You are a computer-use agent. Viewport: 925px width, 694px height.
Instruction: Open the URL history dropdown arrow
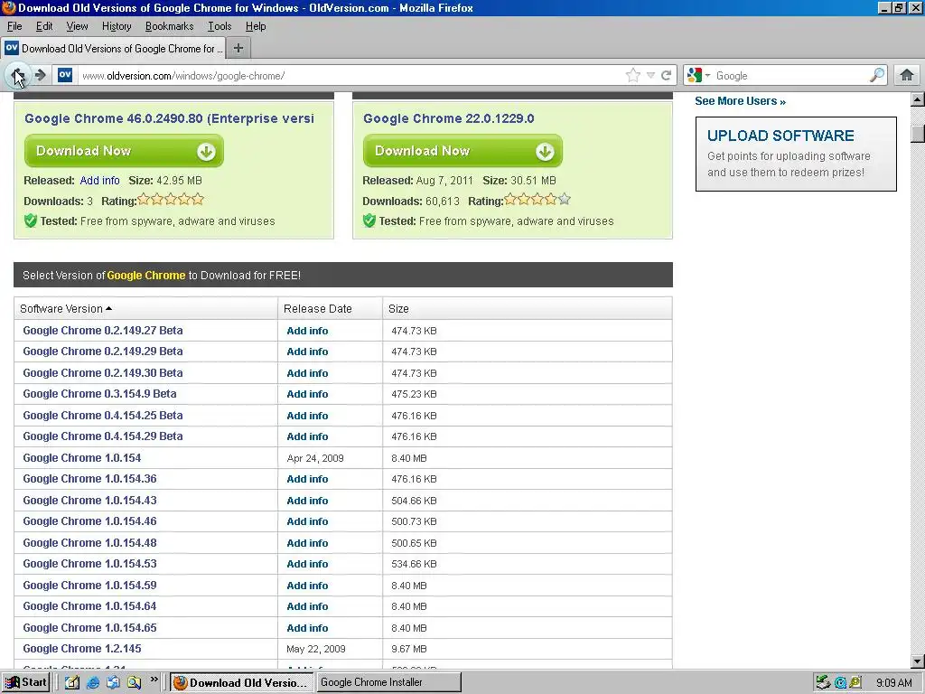650,75
